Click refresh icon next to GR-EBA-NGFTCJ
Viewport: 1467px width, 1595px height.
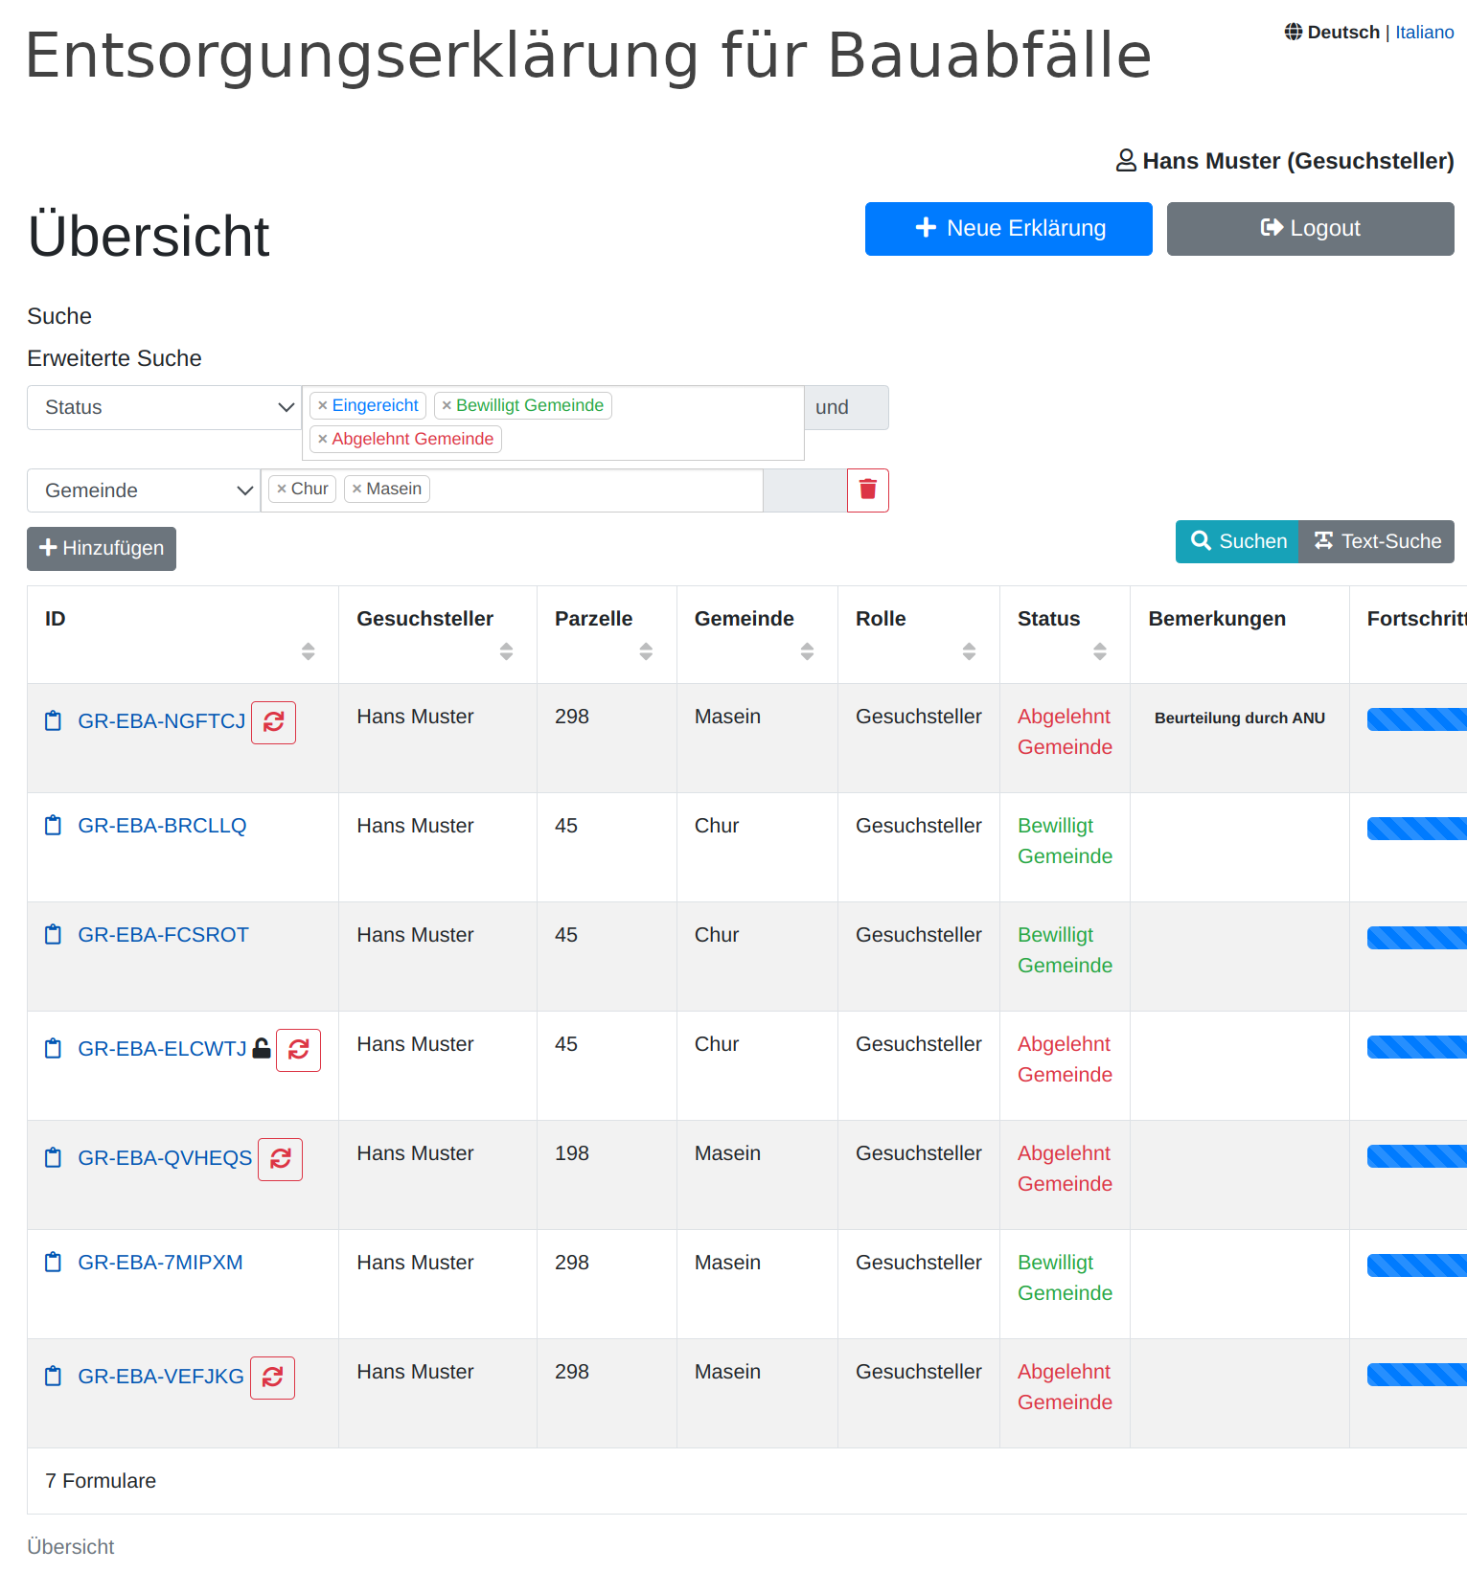[x=273, y=722]
